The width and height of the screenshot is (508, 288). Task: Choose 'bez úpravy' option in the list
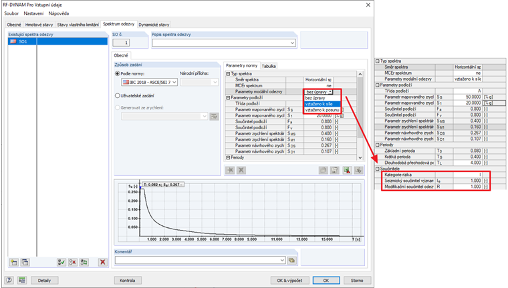pos(322,98)
